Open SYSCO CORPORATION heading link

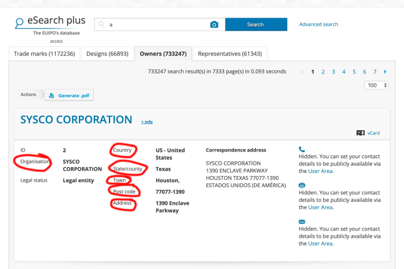[x=77, y=119]
